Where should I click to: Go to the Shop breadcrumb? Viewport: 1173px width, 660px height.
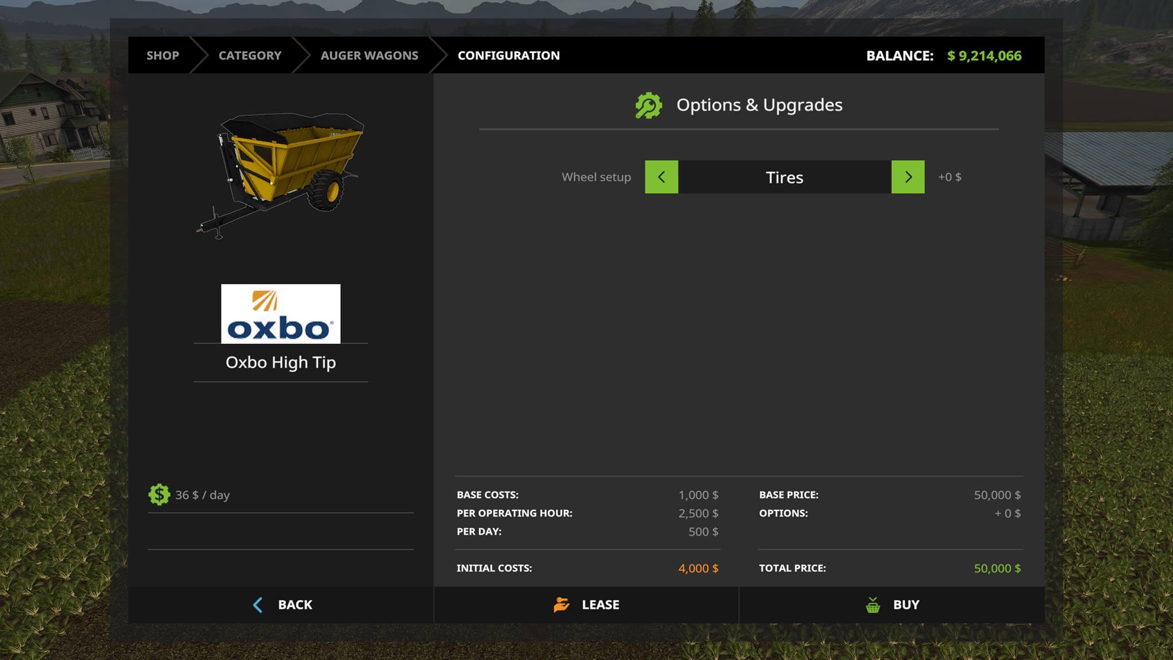[x=163, y=56]
